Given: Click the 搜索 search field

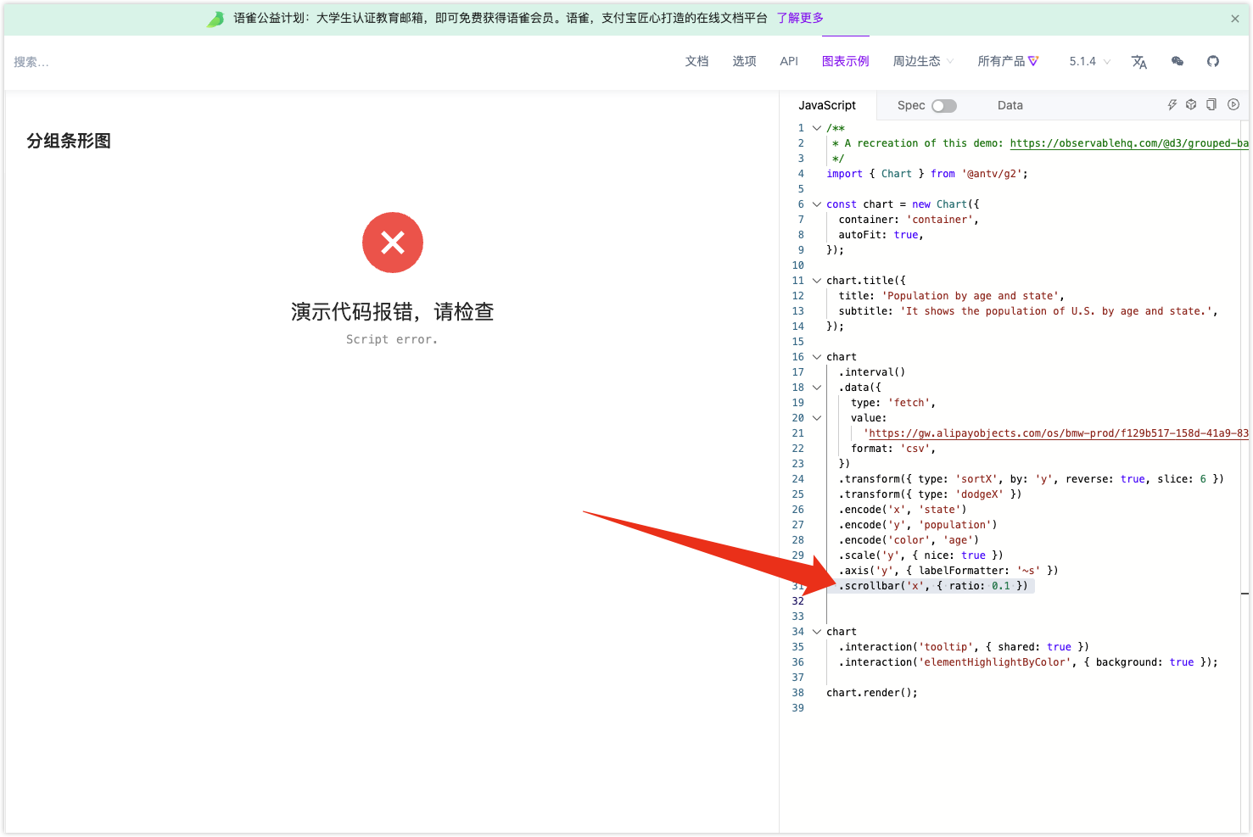Looking at the screenshot, I should point(31,61).
